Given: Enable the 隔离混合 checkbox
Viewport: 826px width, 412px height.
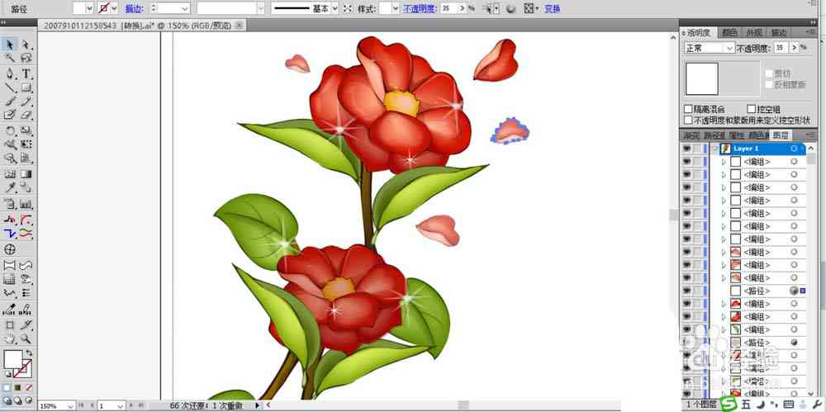Looking at the screenshot, I should [688, 109].
